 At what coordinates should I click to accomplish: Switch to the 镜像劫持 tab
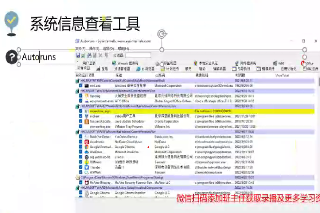(266, 69)
